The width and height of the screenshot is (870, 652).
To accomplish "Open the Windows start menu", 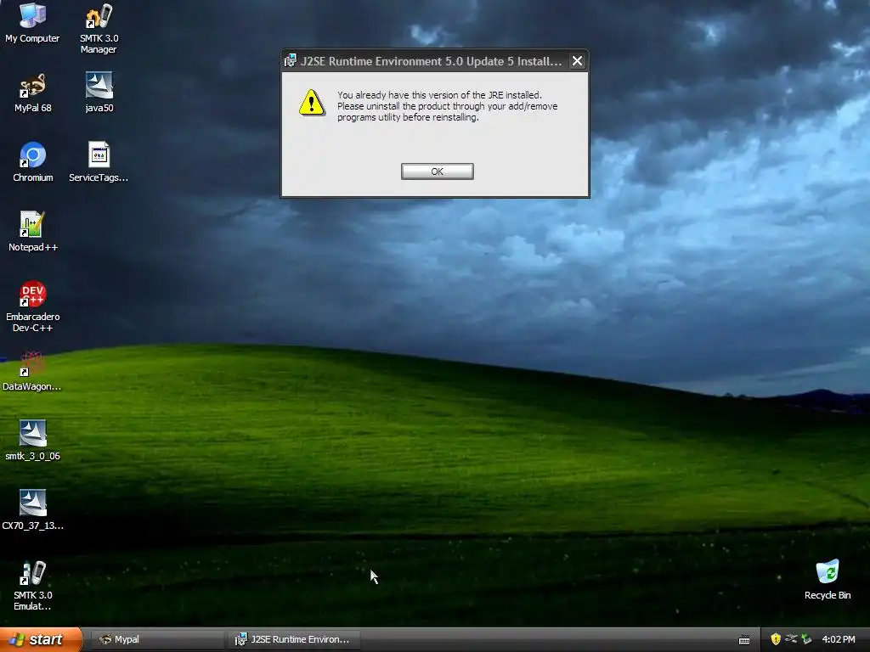I will [41, 639].
